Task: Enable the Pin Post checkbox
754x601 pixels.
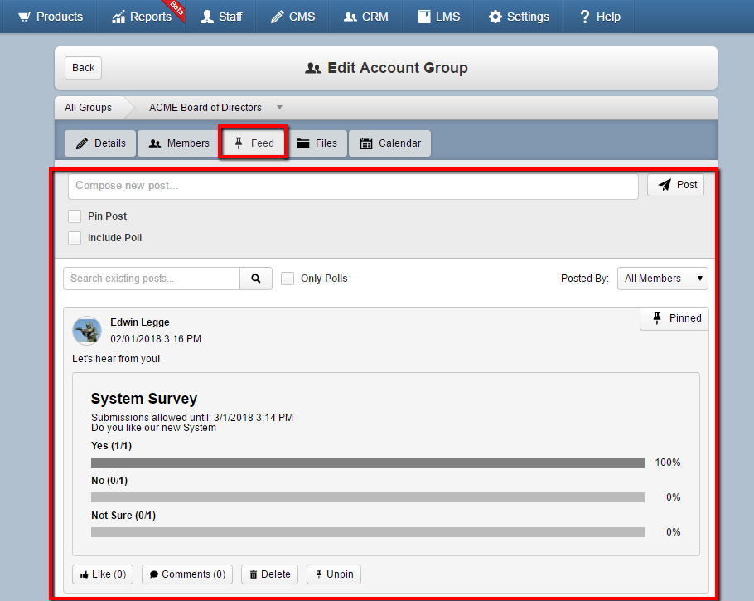Action: coord(75,216)
